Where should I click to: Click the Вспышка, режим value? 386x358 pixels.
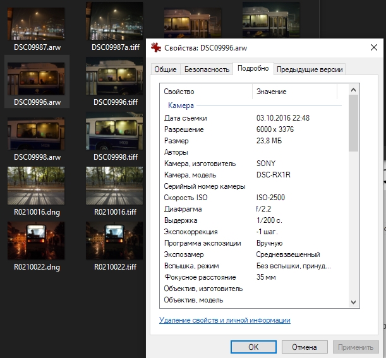click(x=293, y=266)
